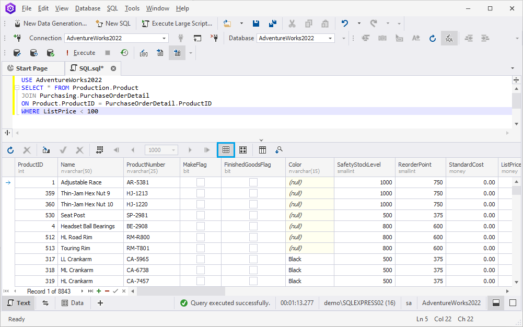Click the disconnect plug icon

(x=214, y=38)
